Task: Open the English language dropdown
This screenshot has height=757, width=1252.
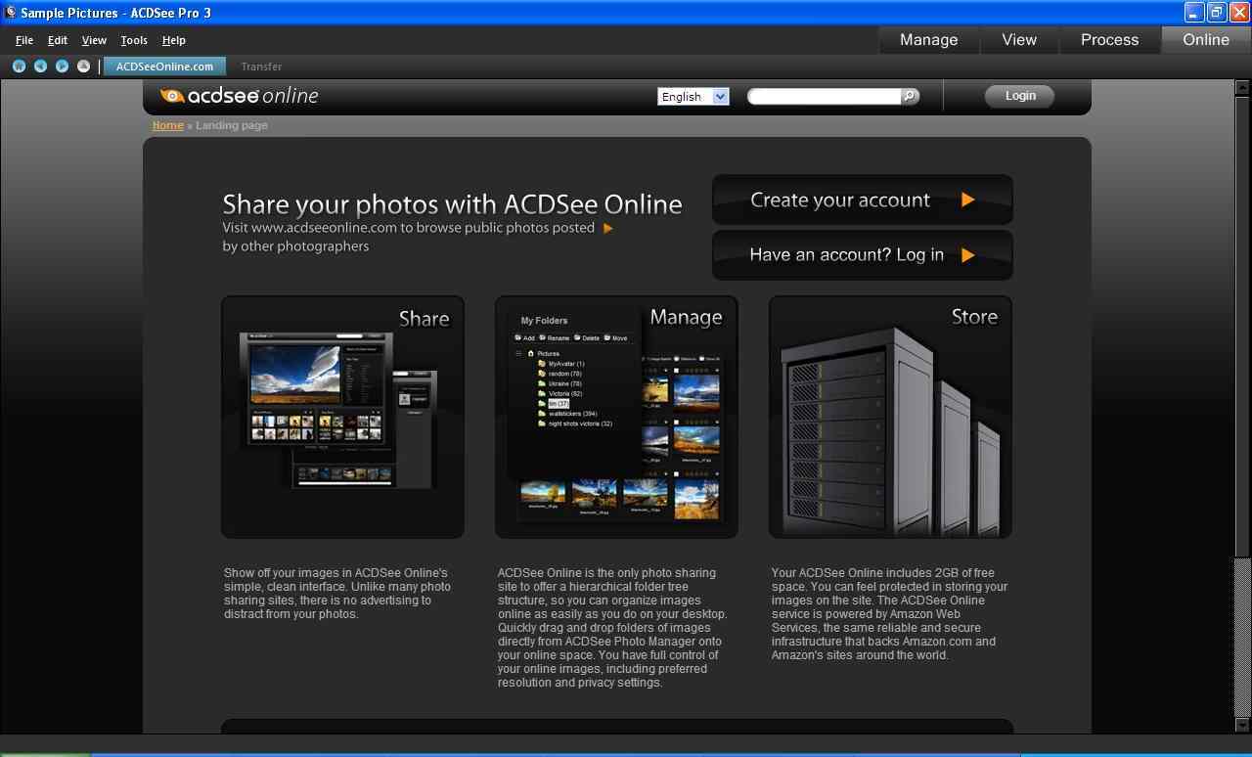Action: tap(720, 96)
